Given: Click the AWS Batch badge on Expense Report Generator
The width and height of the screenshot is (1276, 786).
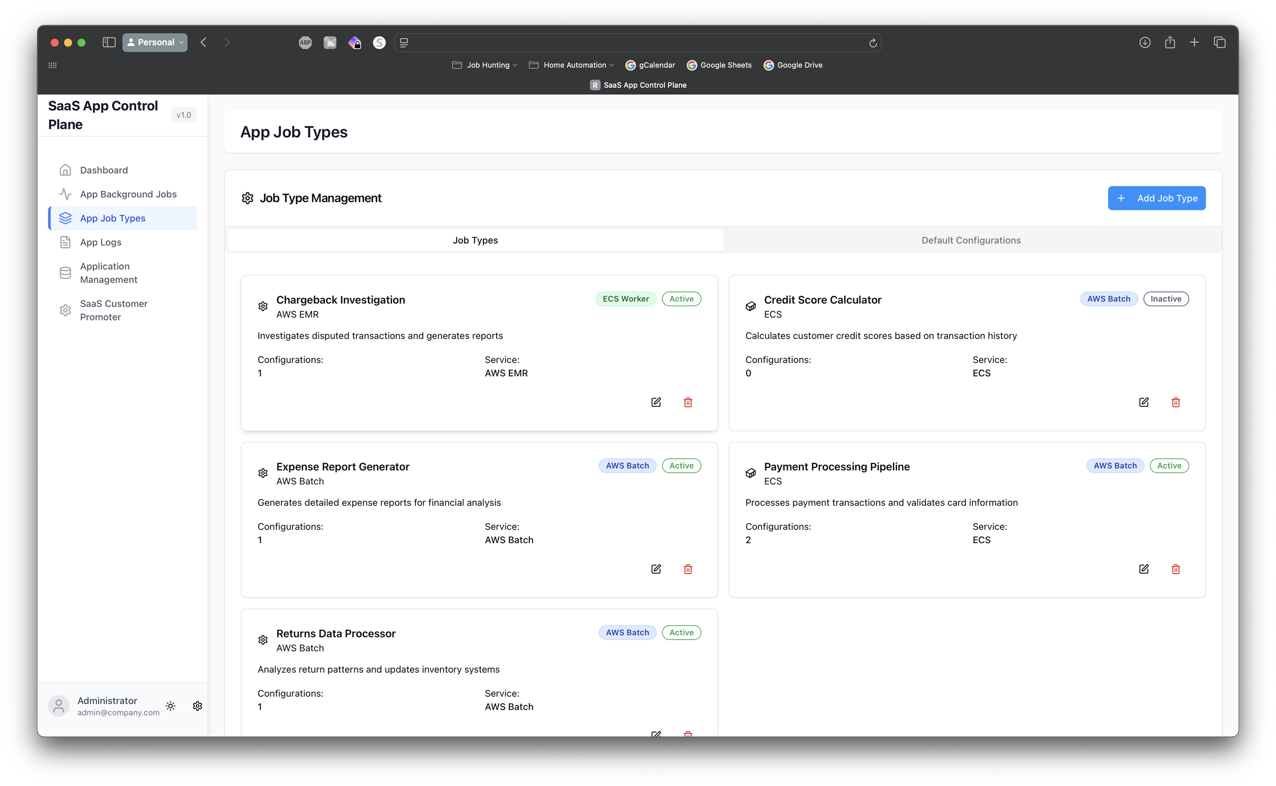Looking at the screenshot, I should coord(627,466).
